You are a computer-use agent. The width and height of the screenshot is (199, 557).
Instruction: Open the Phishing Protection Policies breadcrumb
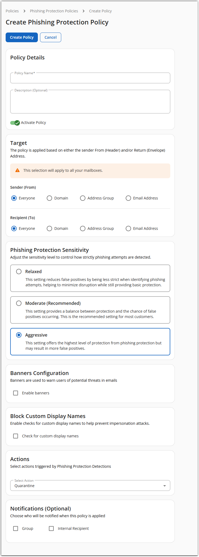point(54,11)
